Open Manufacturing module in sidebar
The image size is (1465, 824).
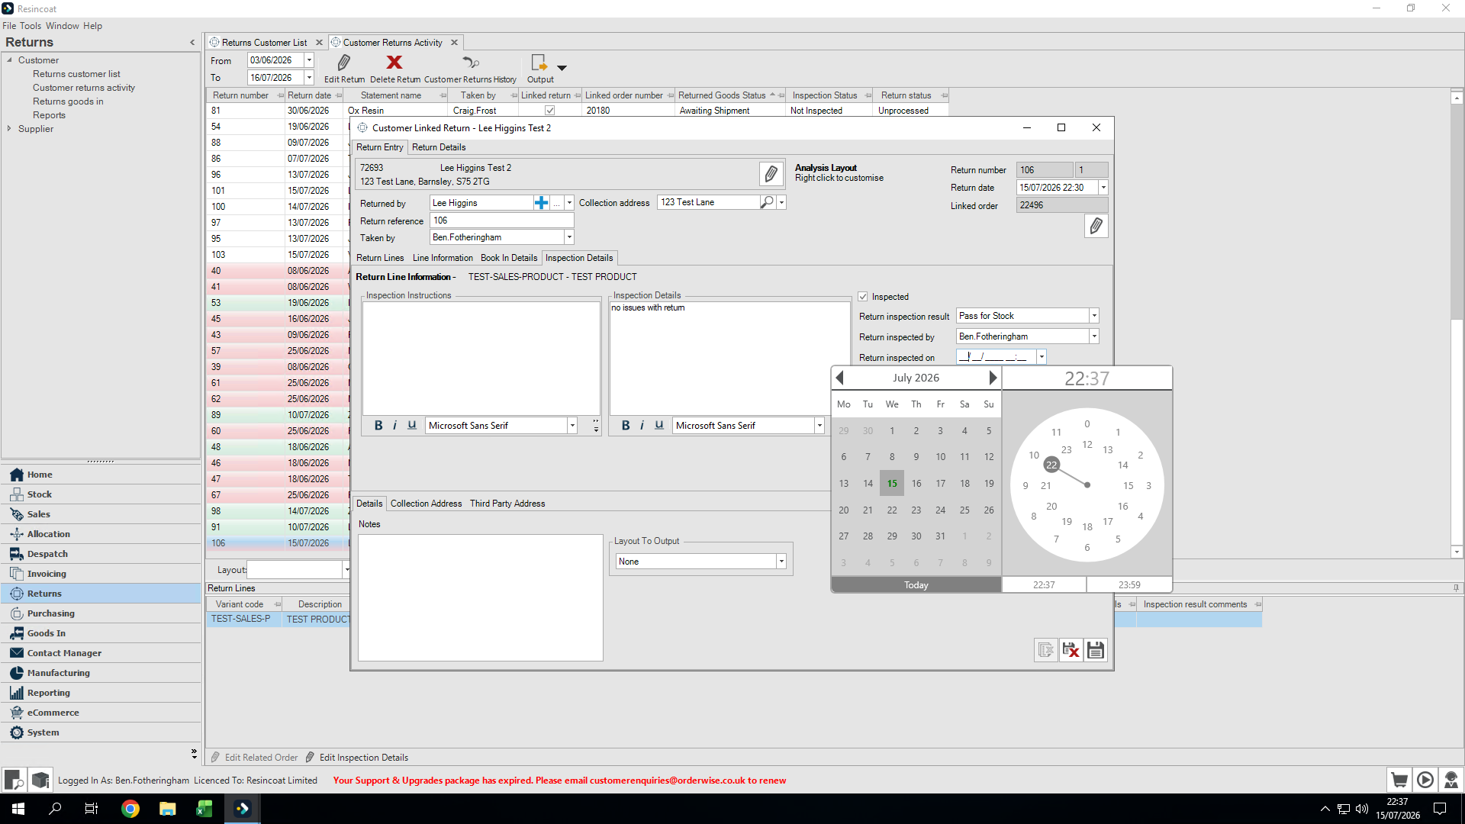101,673
